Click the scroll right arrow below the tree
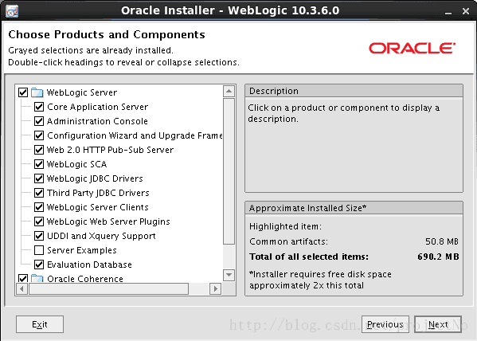This screenshot has width=477, height=341. (x=215, y=288)
